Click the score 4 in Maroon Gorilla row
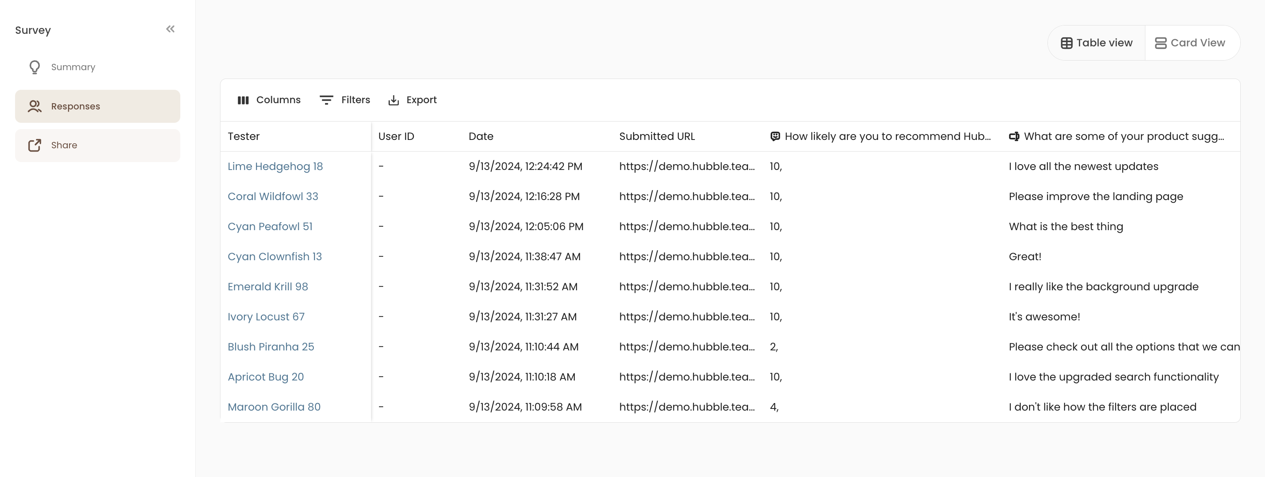 (774, 407)
